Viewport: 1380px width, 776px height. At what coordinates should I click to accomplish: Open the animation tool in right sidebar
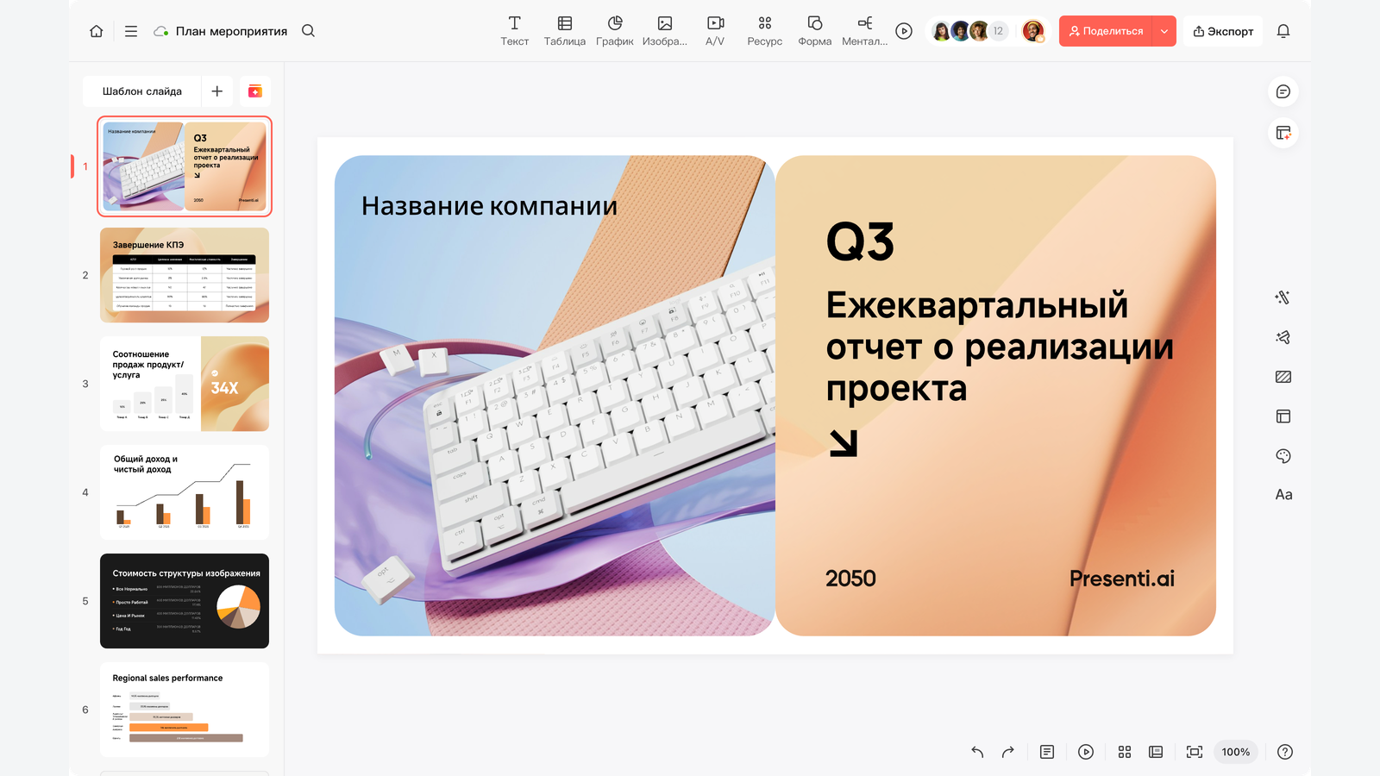tap(1283, 337)
